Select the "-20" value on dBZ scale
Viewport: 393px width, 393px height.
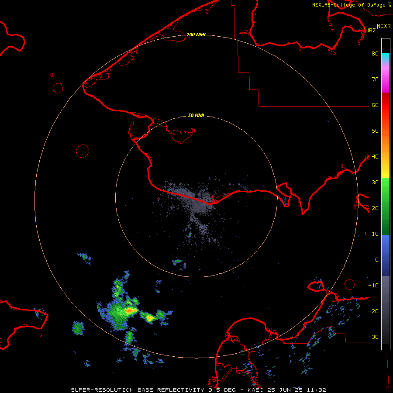[x=373, y=311]
